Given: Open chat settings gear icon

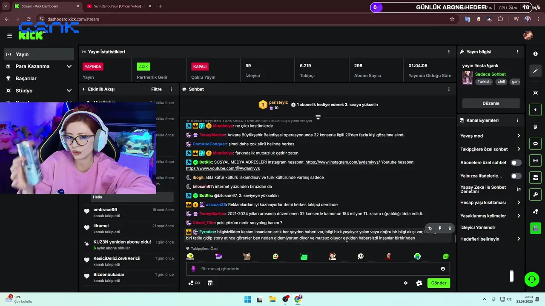Looking at the screenshot, I should pos(406,283).
